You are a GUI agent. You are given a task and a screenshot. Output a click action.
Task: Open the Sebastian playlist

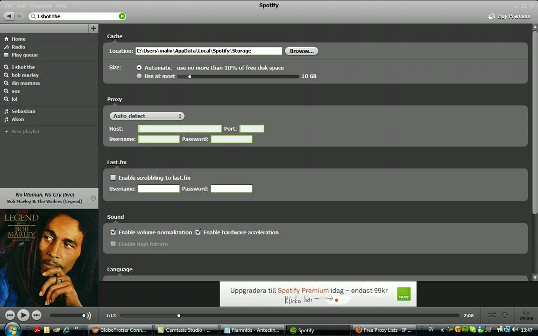tap(23, 111)
